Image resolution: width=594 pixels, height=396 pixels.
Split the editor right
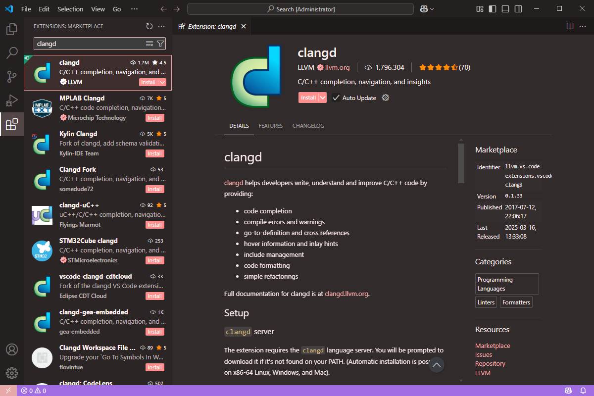570,26
